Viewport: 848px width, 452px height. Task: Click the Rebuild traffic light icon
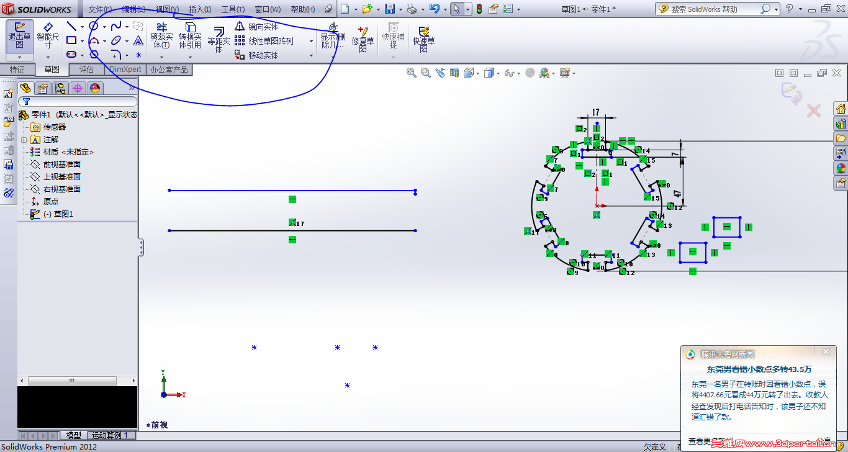coord(479,9)
